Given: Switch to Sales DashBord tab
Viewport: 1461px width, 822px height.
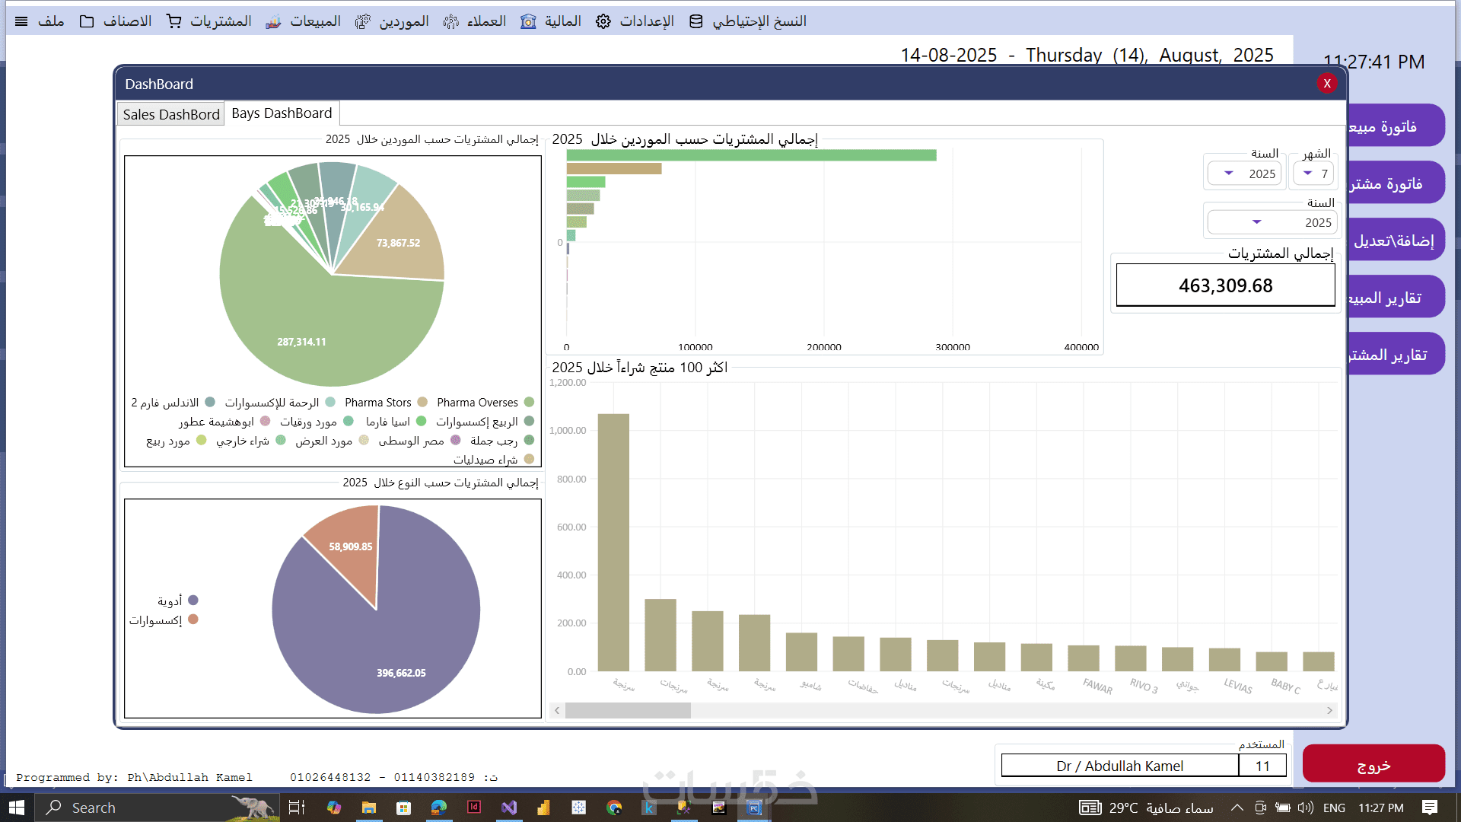Looking at the screenshot, I should click(x=171, y=114).
